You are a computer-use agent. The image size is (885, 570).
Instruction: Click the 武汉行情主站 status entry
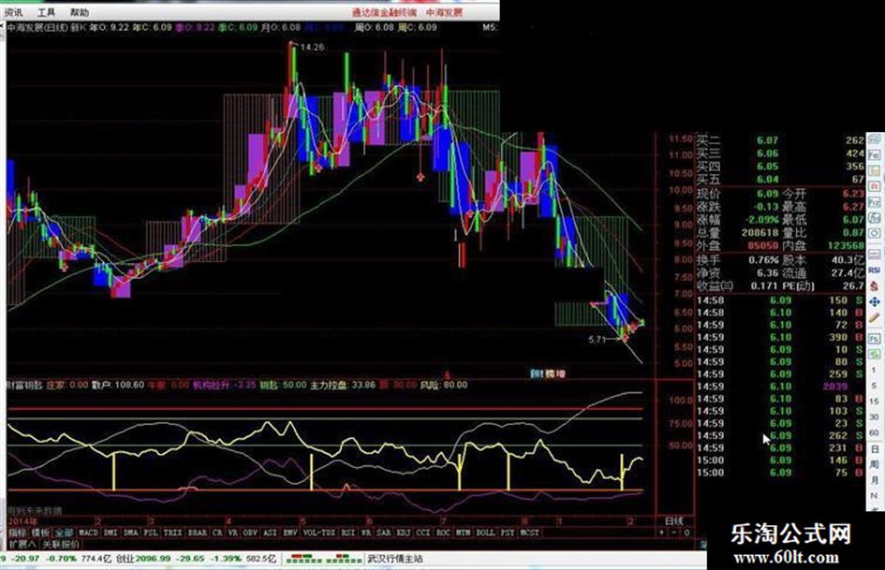[395, 559]
